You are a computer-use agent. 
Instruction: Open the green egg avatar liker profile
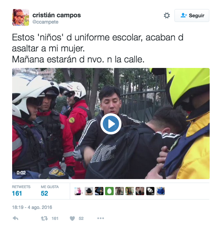(109, 191)
